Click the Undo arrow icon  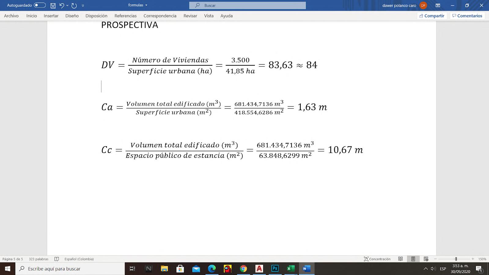point(62,5)
